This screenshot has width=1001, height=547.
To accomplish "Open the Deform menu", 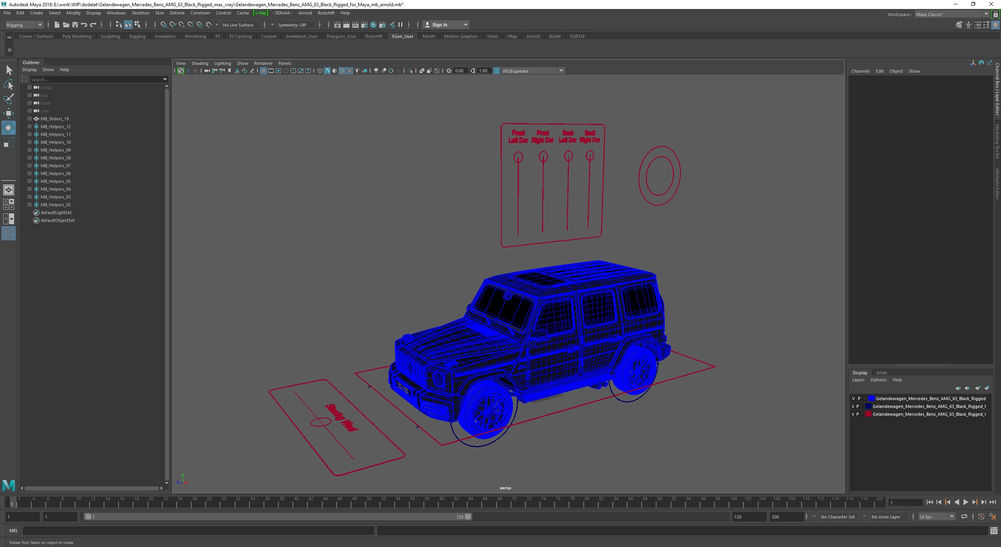I will coord(177,13).
